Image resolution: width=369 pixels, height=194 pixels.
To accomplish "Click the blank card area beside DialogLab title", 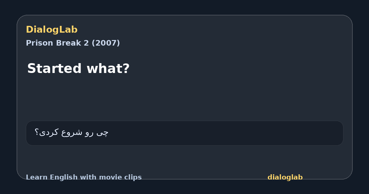I will 215,30.
